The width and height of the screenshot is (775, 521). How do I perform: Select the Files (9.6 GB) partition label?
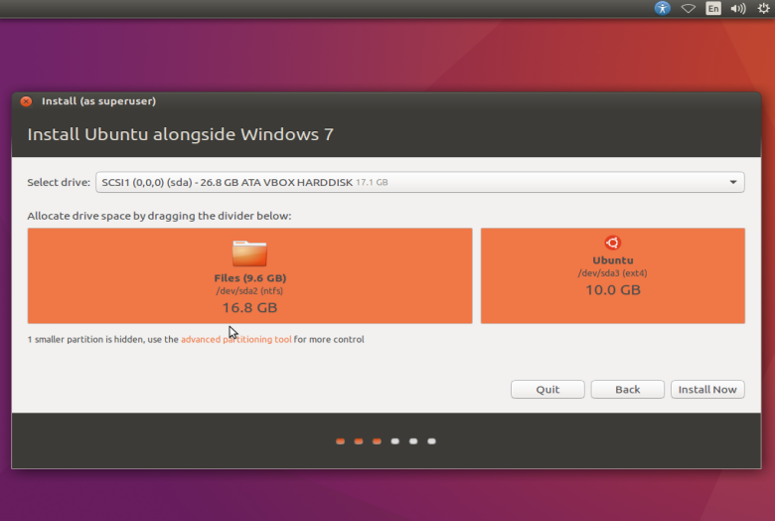click(250, 278)
